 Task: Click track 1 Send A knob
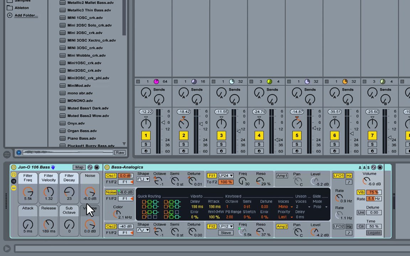pyautogui.click(x=146, y=93)
